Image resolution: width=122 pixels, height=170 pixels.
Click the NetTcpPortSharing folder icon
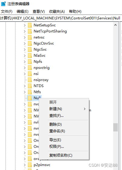pos(30,31)
